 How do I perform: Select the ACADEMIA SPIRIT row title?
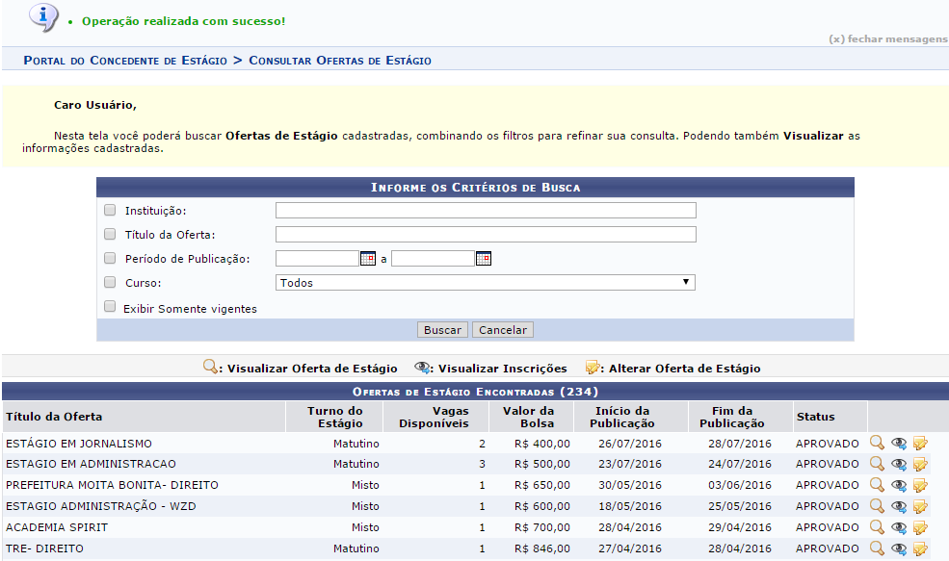coord(57,527)
